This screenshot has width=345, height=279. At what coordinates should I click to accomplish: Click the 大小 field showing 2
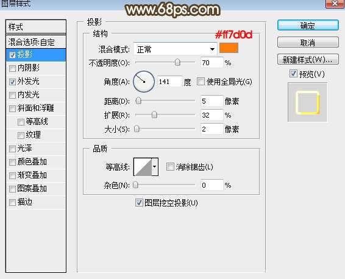click(x=212, y=129)
